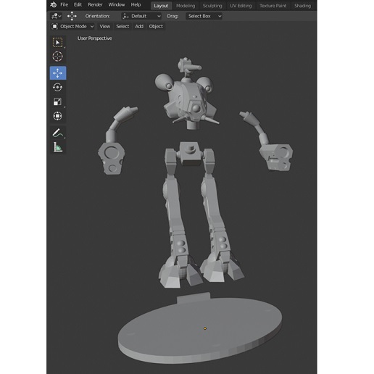Select the Annotate pencil tool
Screen dimensions: 374x374
tap(57, 133)
